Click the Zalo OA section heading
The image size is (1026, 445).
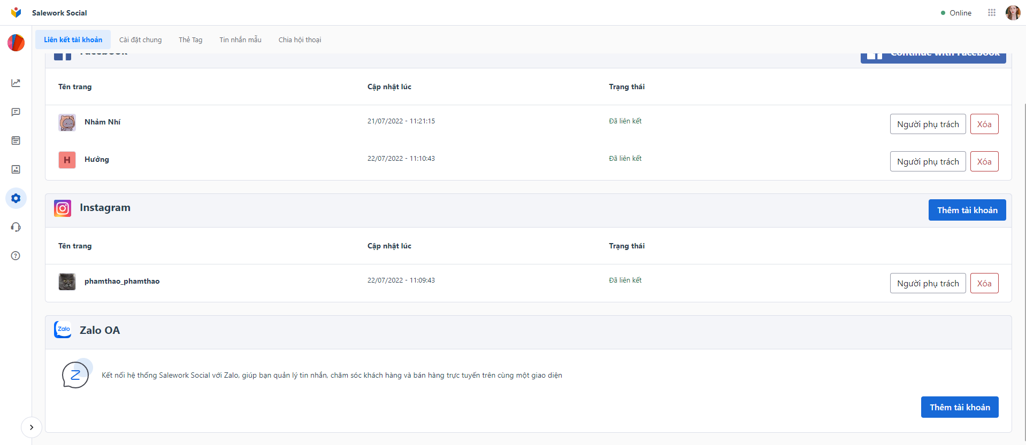point(100,330)
